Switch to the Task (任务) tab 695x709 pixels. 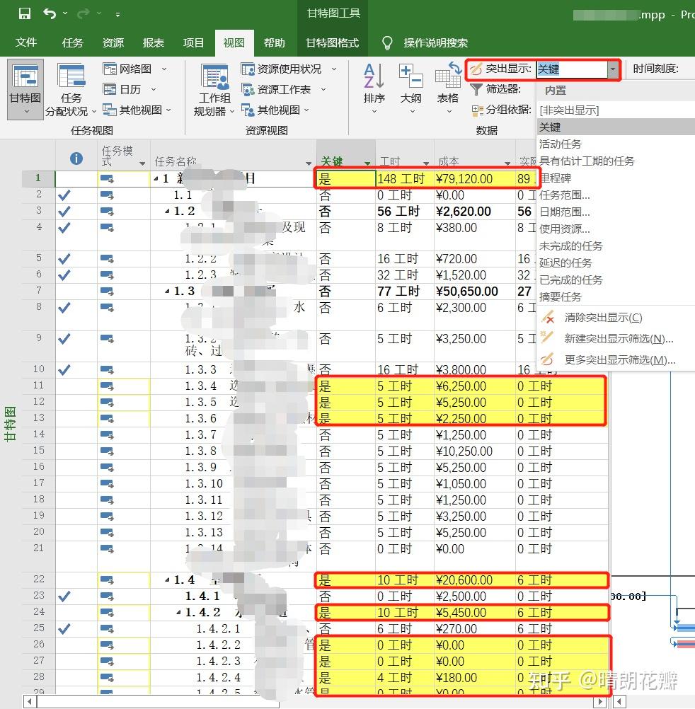(72, 42)
